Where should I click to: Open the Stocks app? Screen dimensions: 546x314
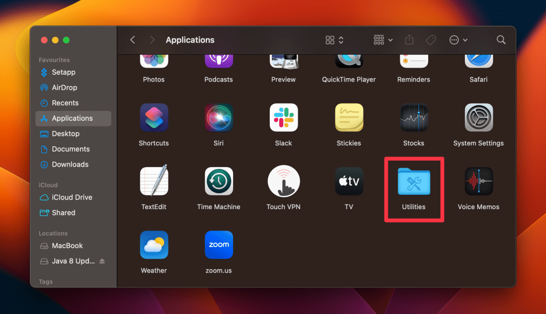click(x=414, y=118)
